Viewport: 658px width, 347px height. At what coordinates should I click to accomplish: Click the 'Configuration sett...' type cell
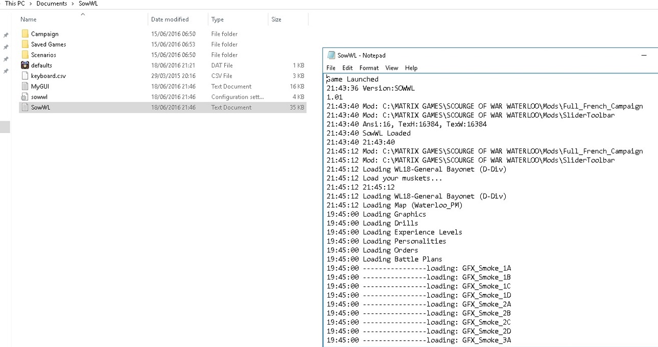coord(238,97)
